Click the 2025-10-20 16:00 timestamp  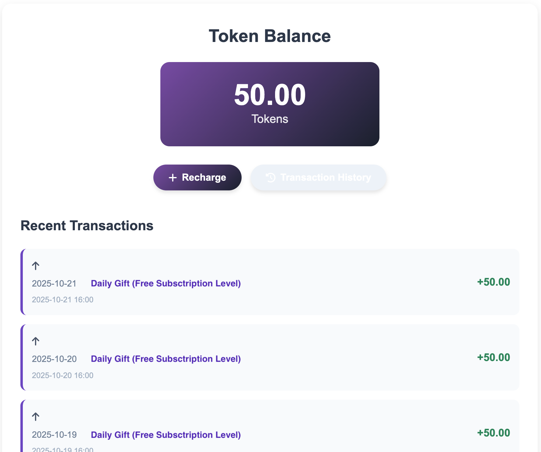pyautogui.click(x=63, y=375)
